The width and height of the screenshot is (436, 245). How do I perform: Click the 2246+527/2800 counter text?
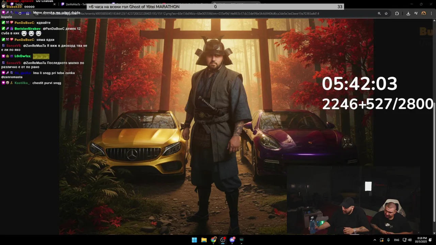[377, 104]
